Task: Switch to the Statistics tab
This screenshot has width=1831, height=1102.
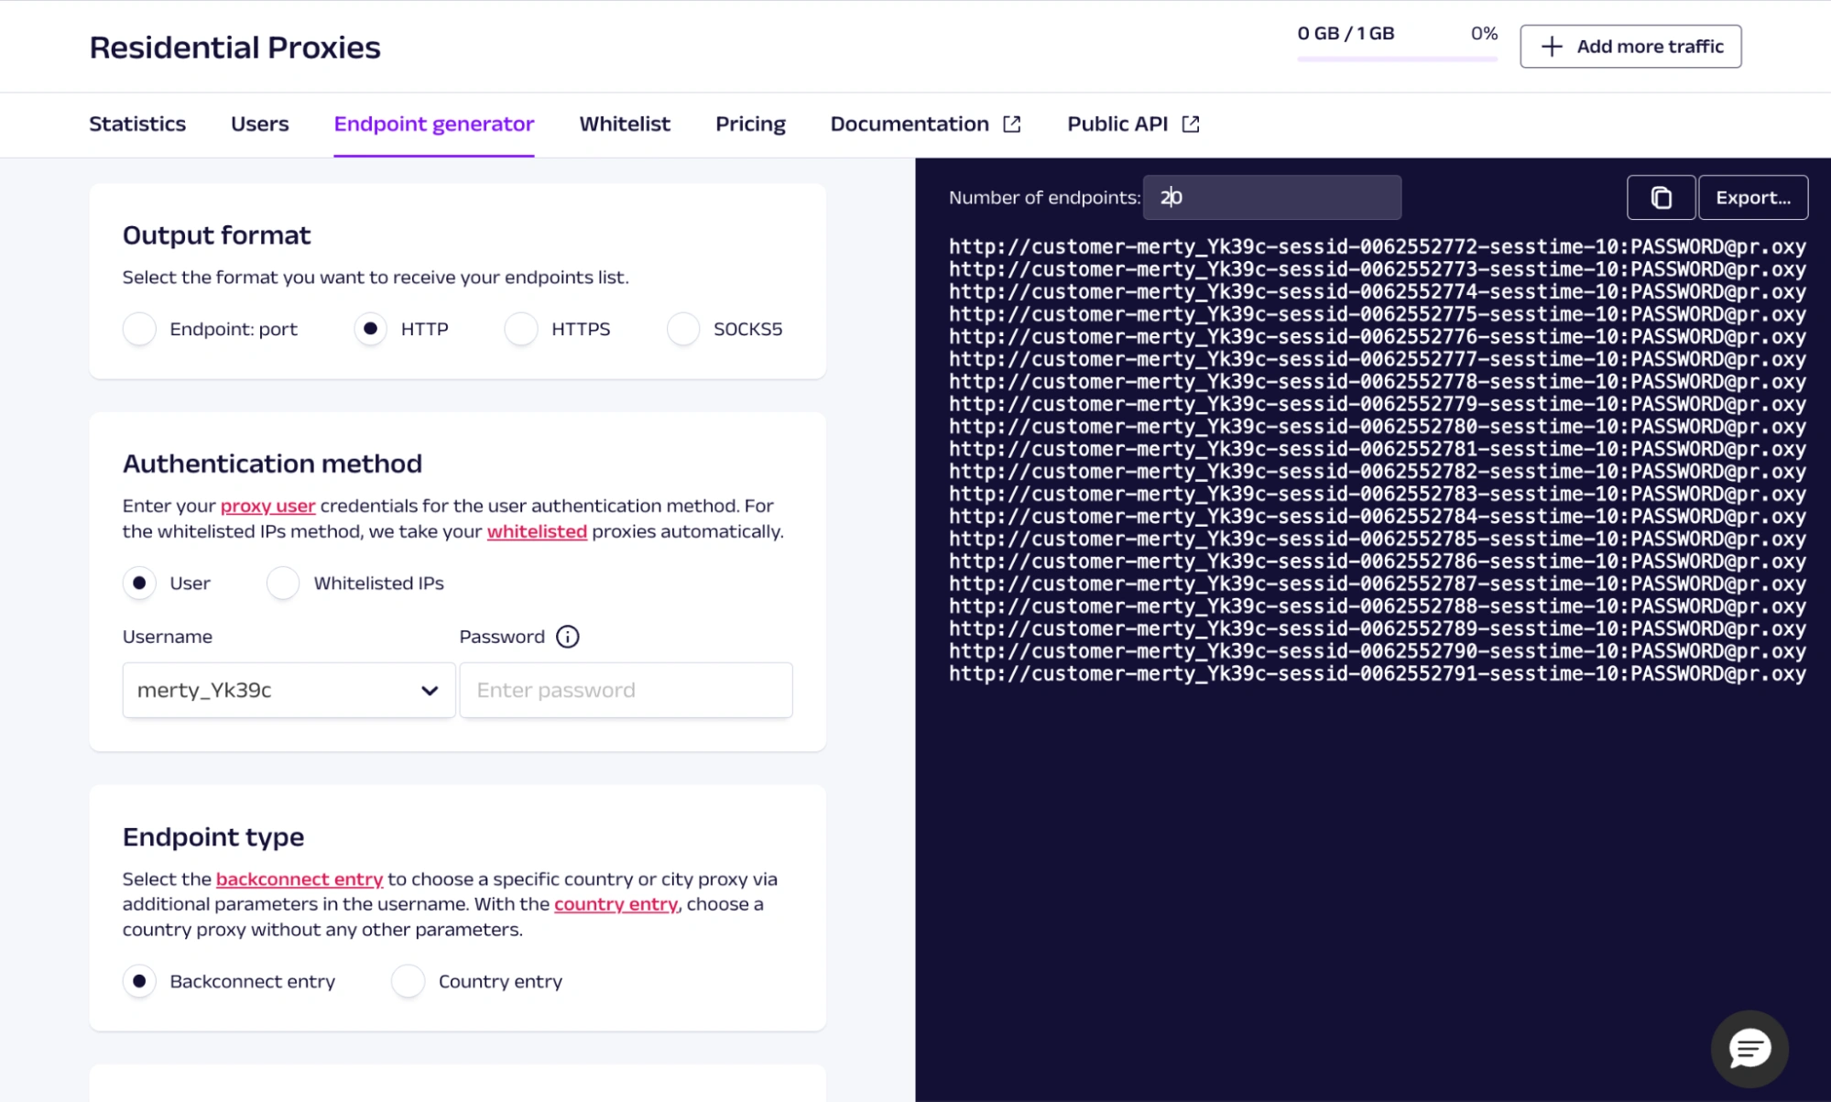Action: (137, 124)
